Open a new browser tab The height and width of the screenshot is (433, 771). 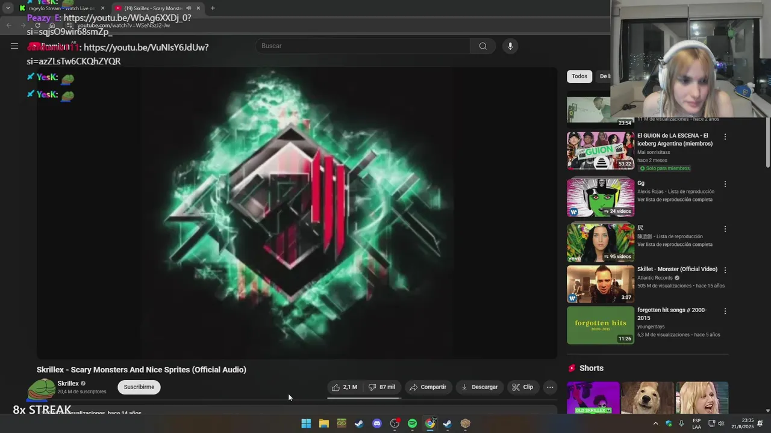(213, 8)
